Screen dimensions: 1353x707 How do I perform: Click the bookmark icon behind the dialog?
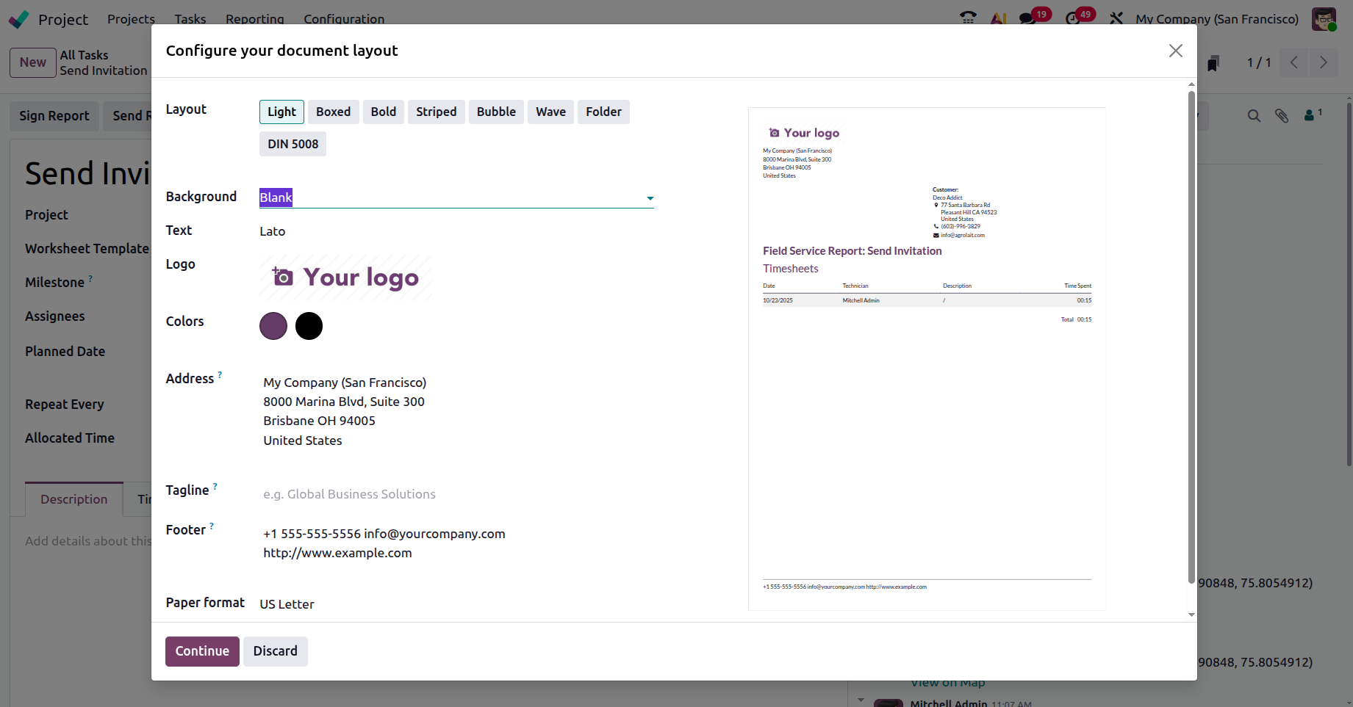pos(1213,63)
